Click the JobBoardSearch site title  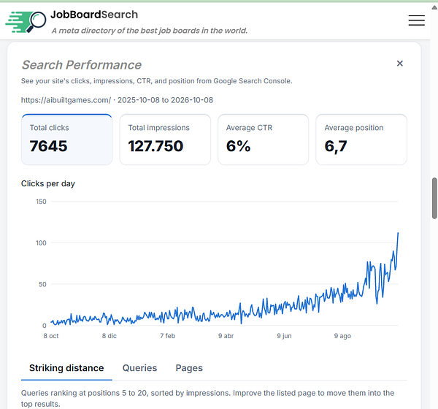tap(94, 15)
